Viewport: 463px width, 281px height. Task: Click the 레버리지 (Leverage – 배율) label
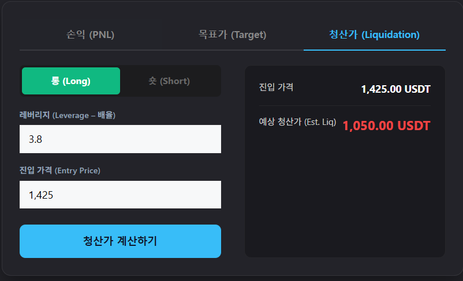click(x=68, y=115)
